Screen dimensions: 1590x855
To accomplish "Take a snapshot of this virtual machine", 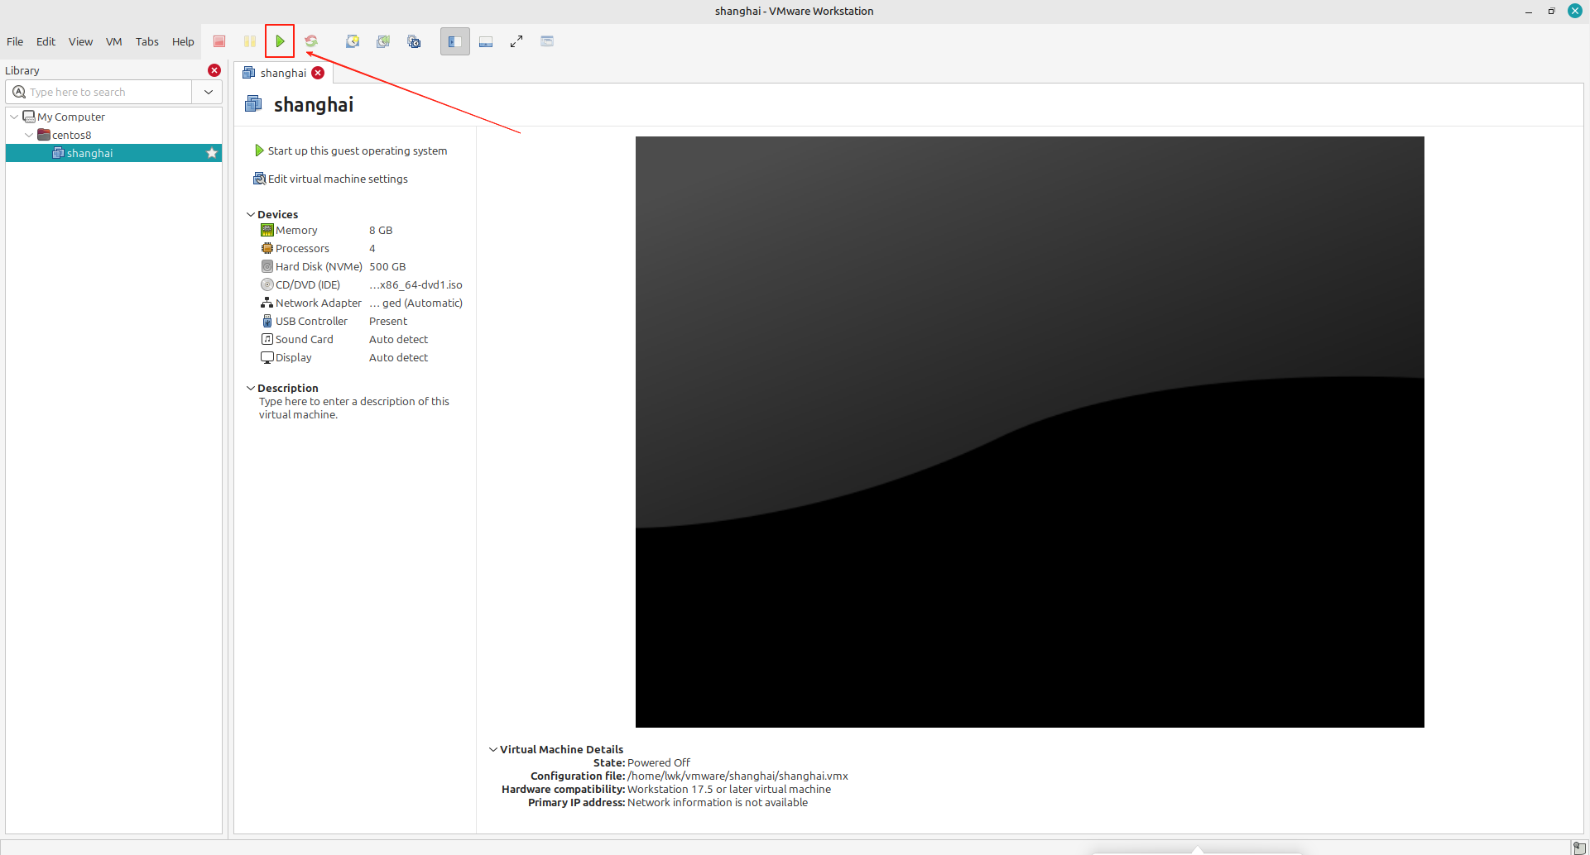I will click(353, 41).
